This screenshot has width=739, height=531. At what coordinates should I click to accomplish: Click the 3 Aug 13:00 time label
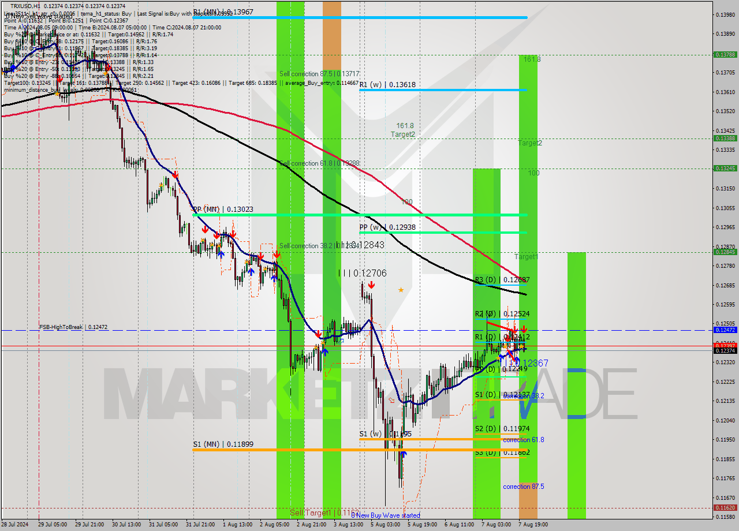point(348,525)
